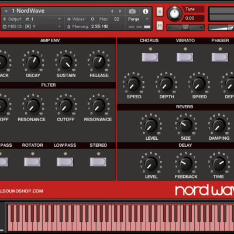Toggle the Phaser effect button
The height and width of the screenshot is (234, 234).
pyautogui.click(x=220, y=57)
